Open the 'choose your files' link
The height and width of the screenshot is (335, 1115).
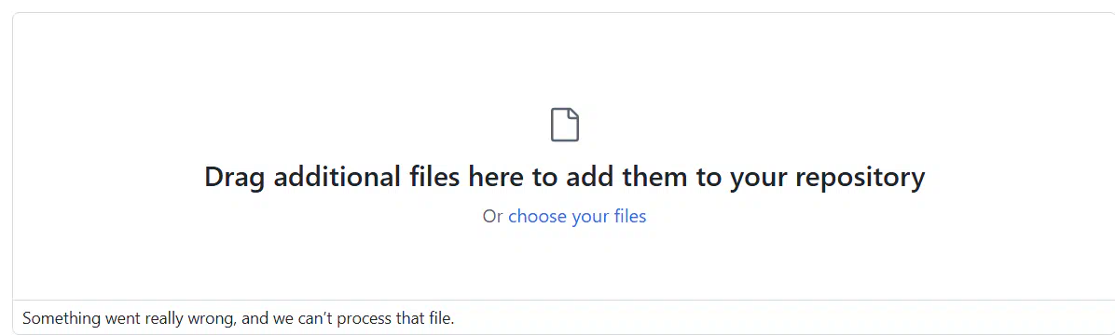[577, 216]
